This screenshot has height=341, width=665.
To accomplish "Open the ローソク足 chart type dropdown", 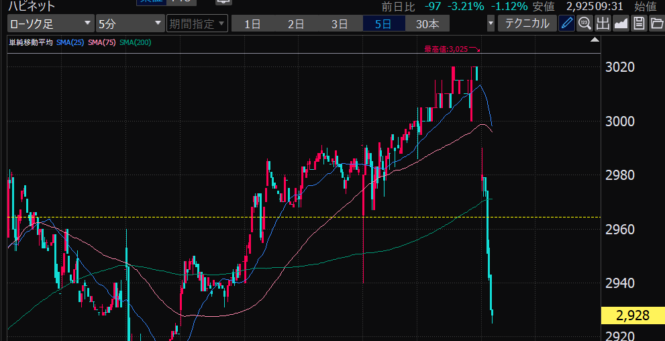I will coord(50,23).
